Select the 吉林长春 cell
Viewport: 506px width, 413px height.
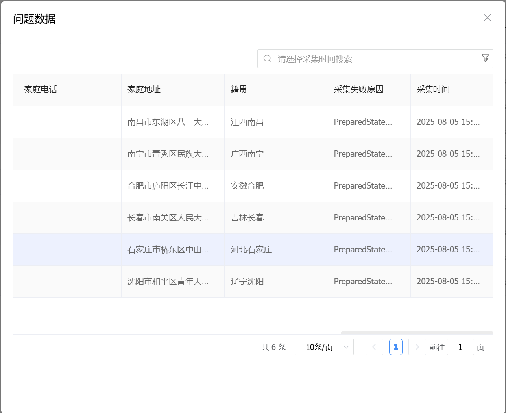pyautogui.click(x=247, y=218)
